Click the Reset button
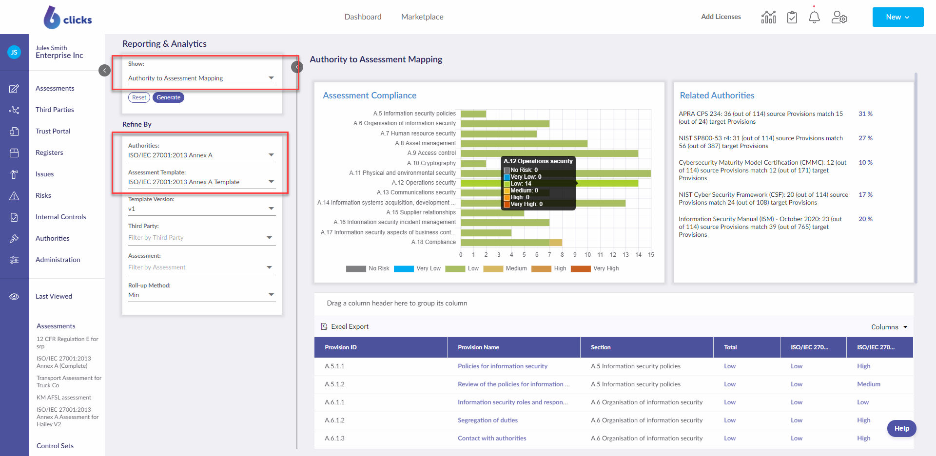 click(139, 97)
